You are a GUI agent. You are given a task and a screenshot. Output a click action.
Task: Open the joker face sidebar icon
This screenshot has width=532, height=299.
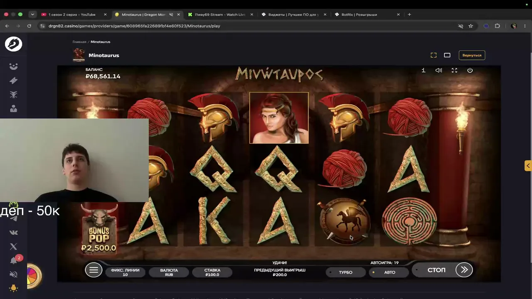[14, 66]
